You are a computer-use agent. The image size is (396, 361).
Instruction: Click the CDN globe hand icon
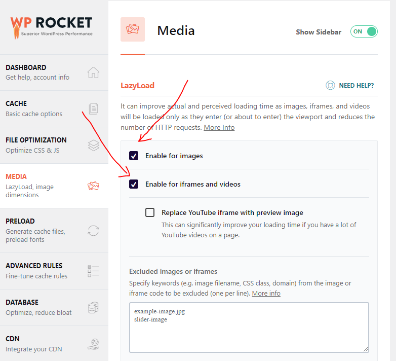[x=94, y=344]
